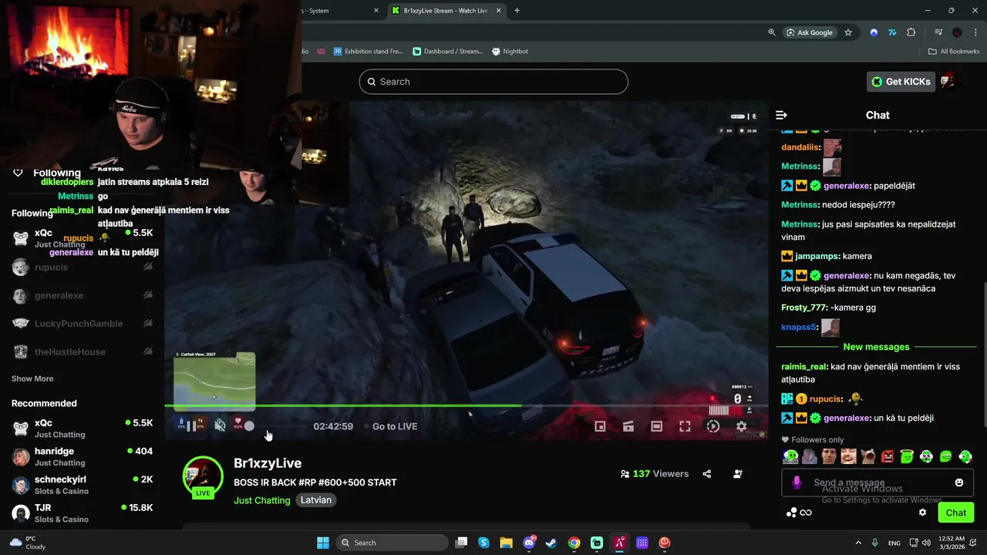Open media control icon in Chrome toolbar
The width and height of the screenshot is (987, 555).
[x=938, y=32]
